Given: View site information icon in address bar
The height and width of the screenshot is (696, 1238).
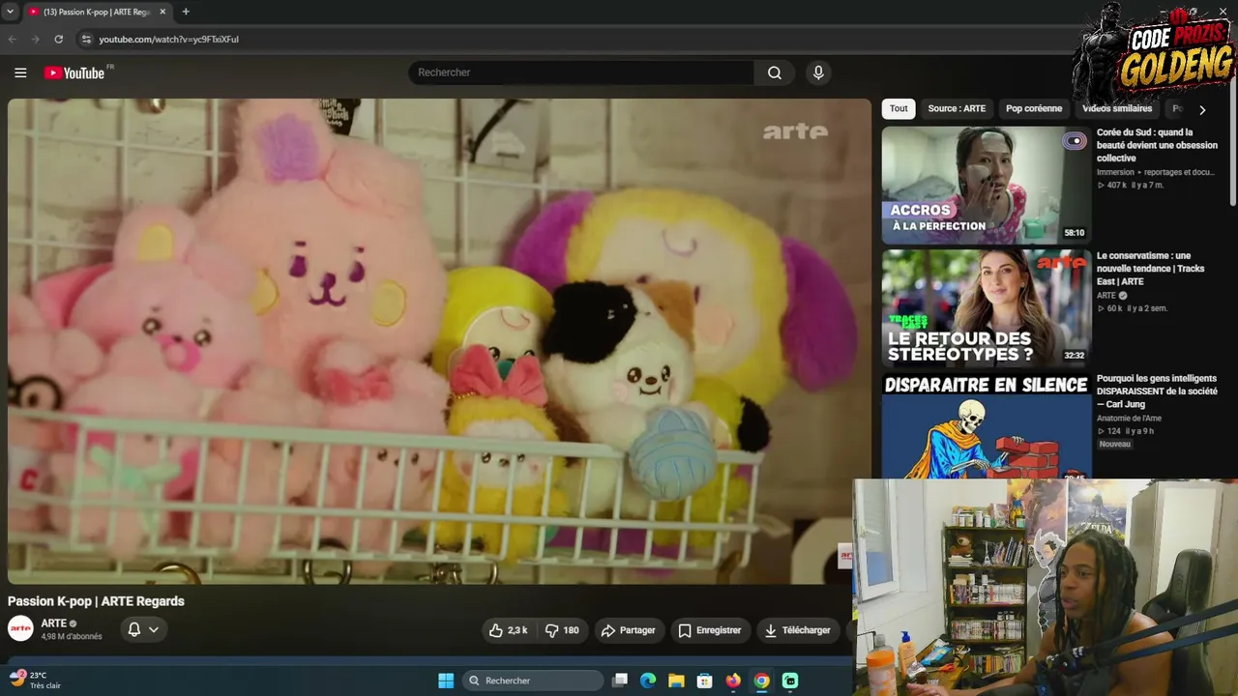Looking at the screenshot, I should tap(86, 39).
